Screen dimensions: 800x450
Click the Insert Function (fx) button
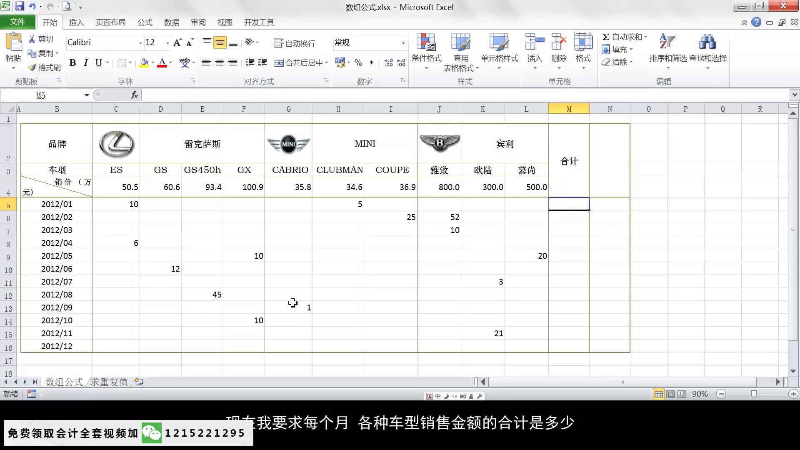pyautogui.click(x=134, y=95)
